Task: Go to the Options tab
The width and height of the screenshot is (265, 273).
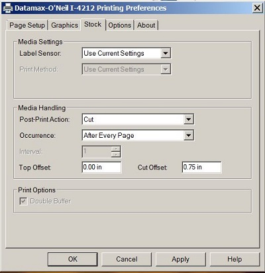Action: point(120,25)
